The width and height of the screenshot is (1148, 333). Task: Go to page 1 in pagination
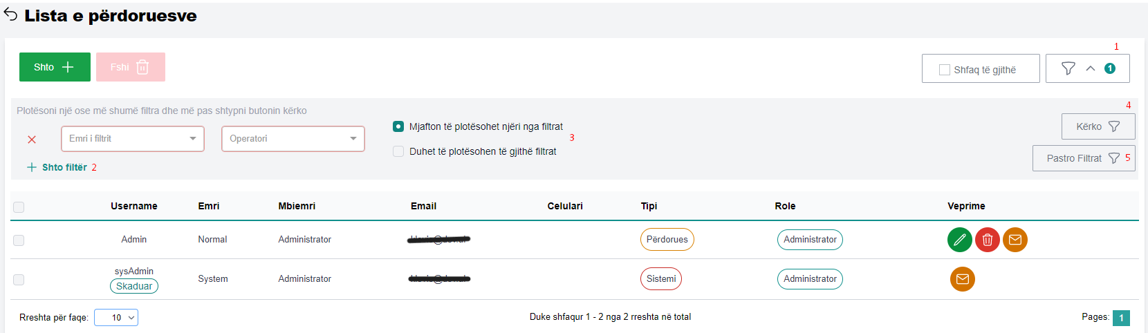pyautogui.click(x=1121, y=318)
